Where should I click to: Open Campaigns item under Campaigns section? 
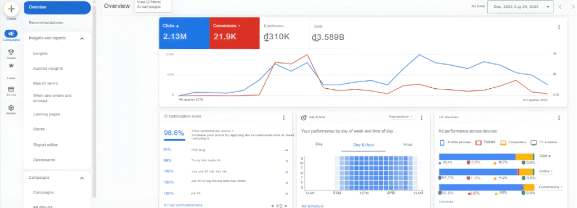click(x=43, y=192)
